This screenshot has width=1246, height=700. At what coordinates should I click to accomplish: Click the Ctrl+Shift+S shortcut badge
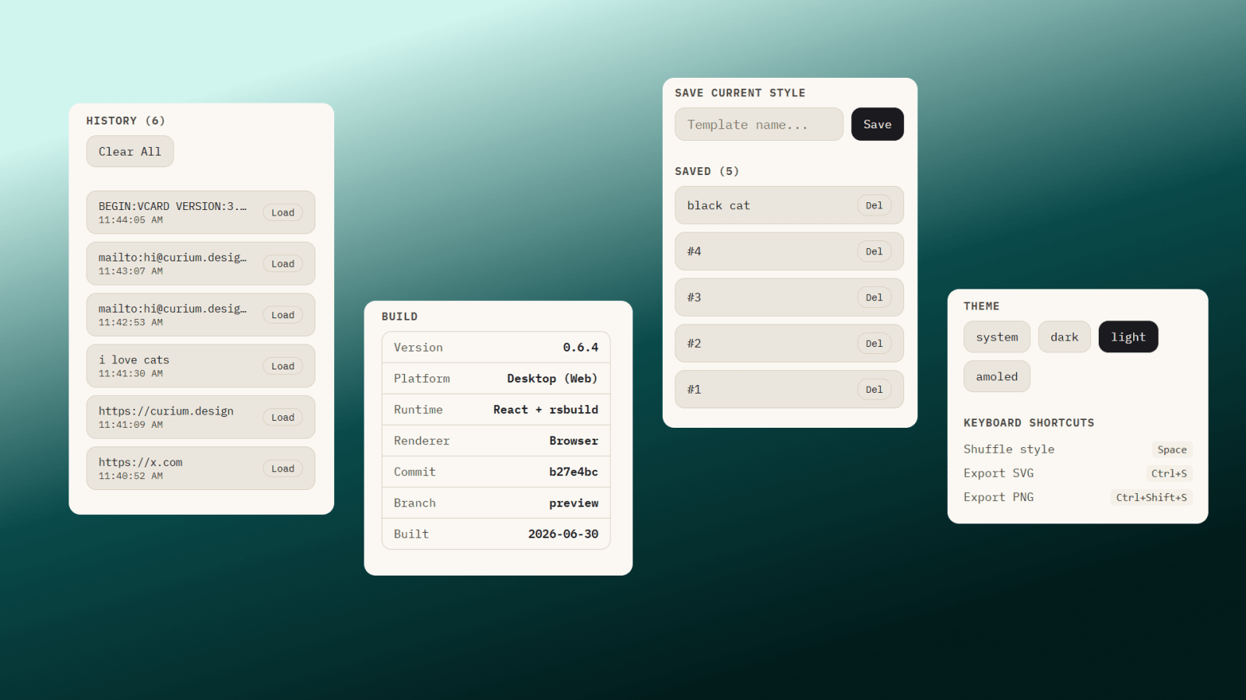1151,498
